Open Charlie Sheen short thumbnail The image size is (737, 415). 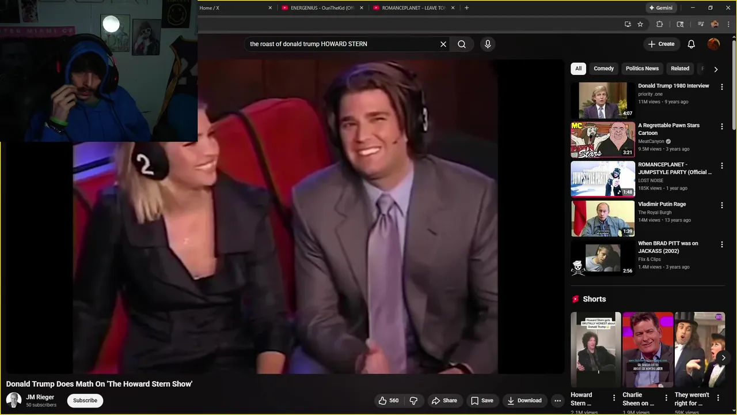pos(648,350)
